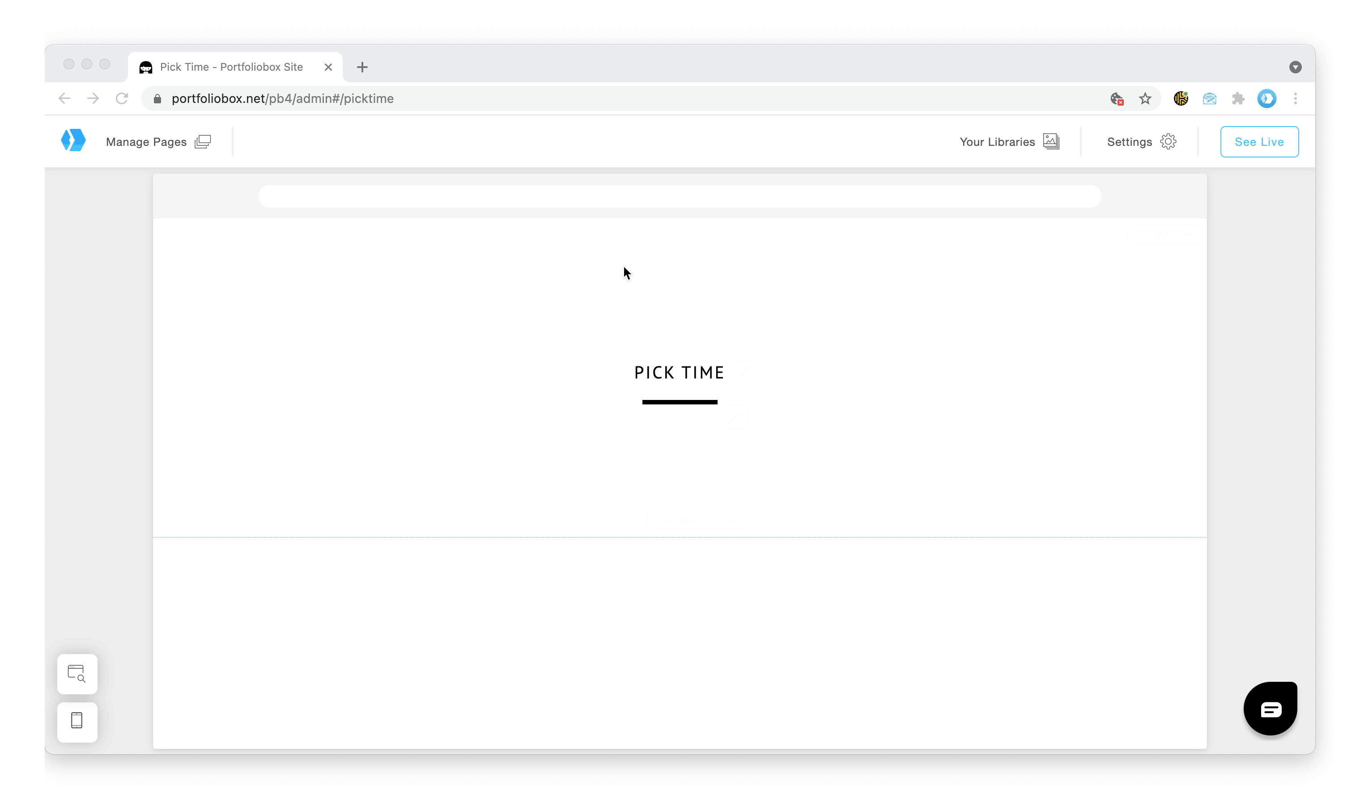The height and width of the screenshot is (799, 1360).
Task: Open Manage Pages panel
Action: (157, 142)
